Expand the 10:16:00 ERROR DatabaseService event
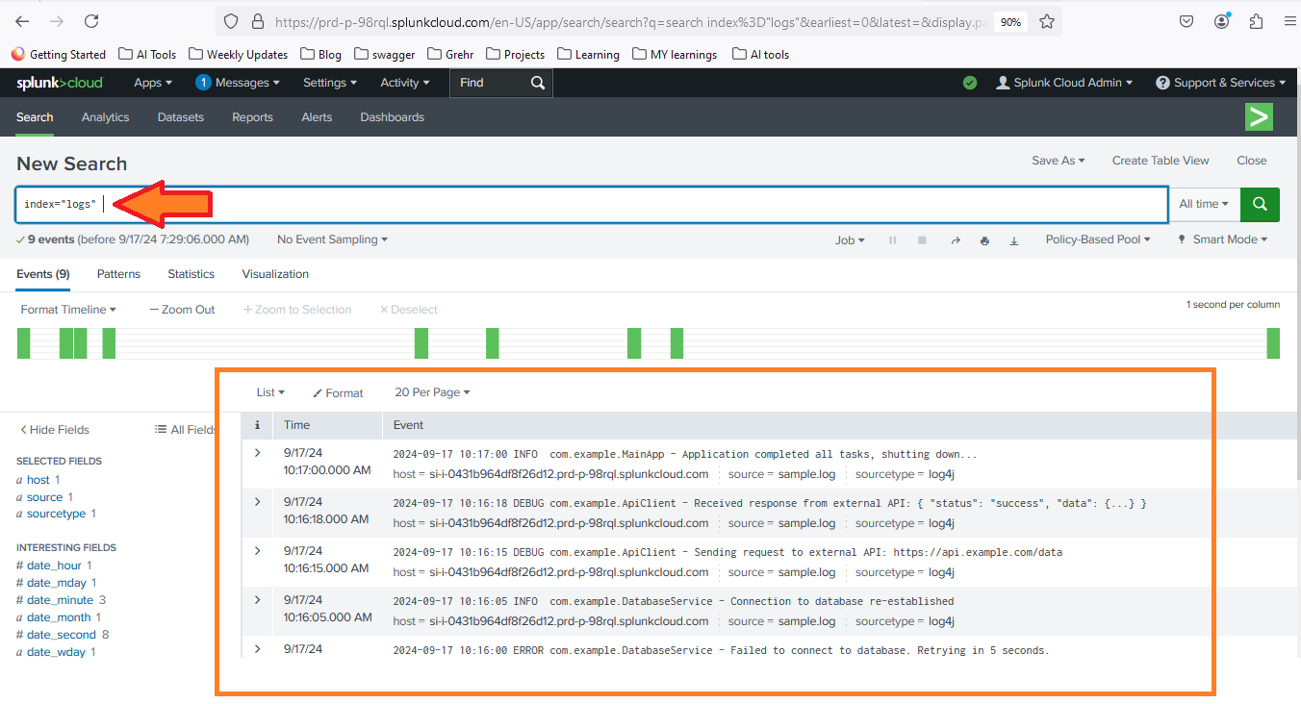1301x704 pixels. pyautogui.click(x=257, y=648)
